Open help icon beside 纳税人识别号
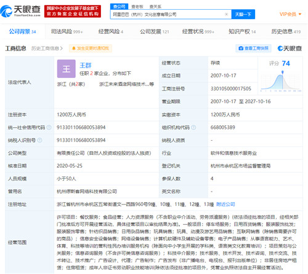This screenshot has width=308, height=274. coord(39,140)
